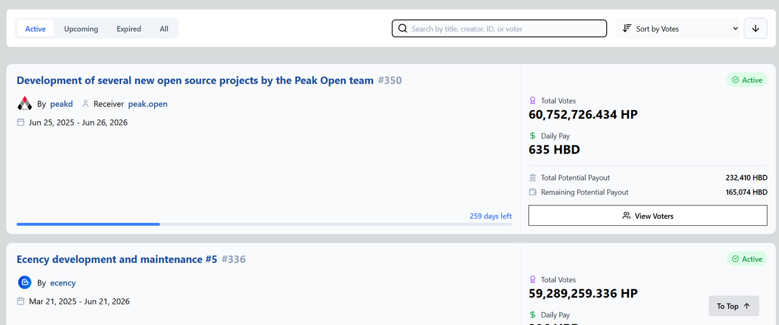Click the Daily Pay dollar icon for #336
This screenshot has width=779, height=325.
coord(533,315)
